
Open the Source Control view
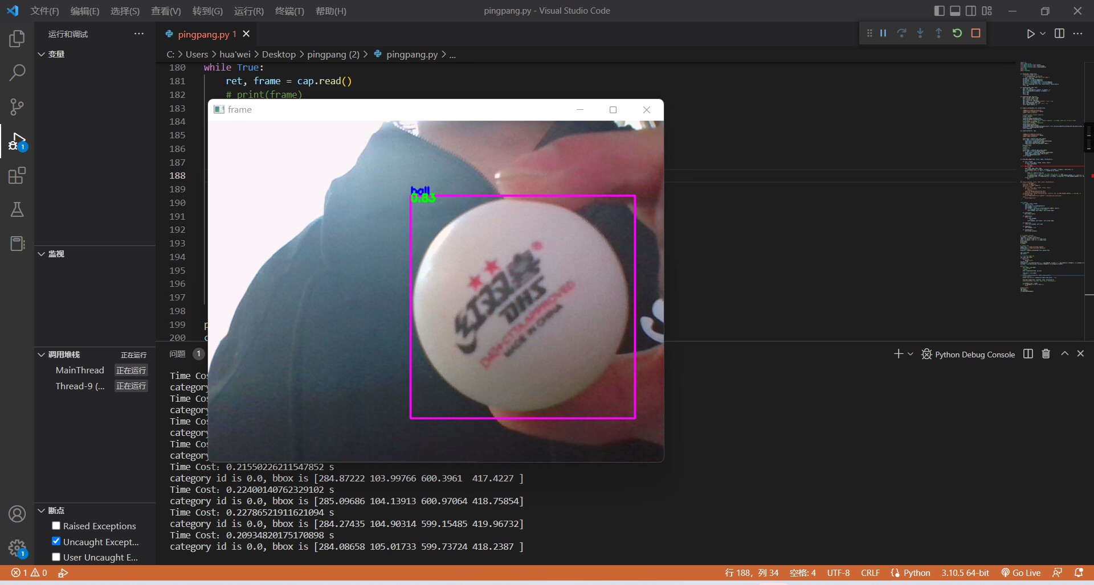point(17,107)
